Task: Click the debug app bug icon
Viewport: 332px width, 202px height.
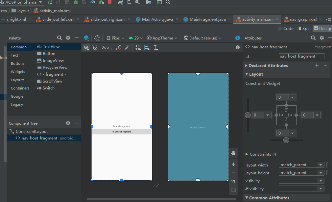Action: pyautogui.click(x=76, y=2)
